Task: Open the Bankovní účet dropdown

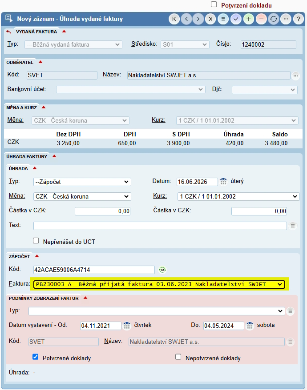Action: pyautogui.click(x=130, y=90)
